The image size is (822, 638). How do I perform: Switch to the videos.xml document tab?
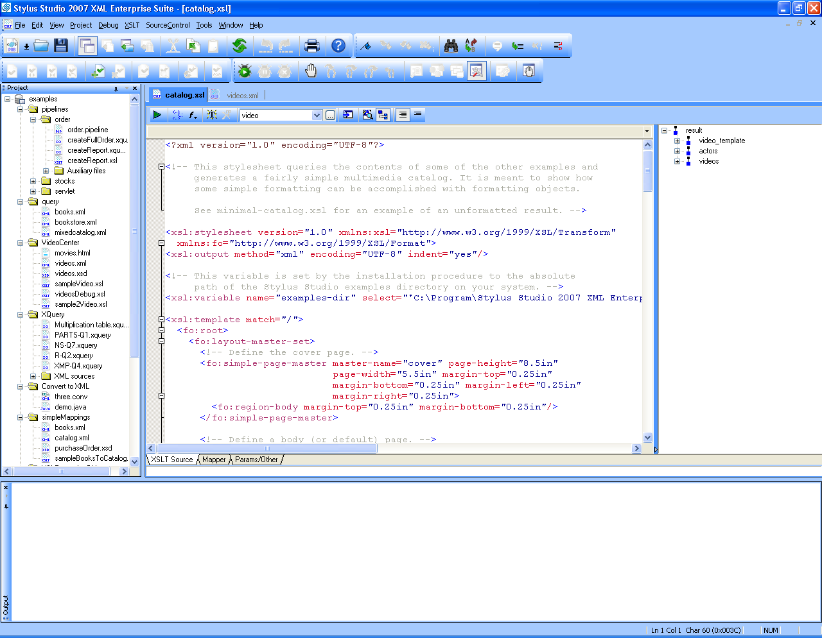coord(242,96)
